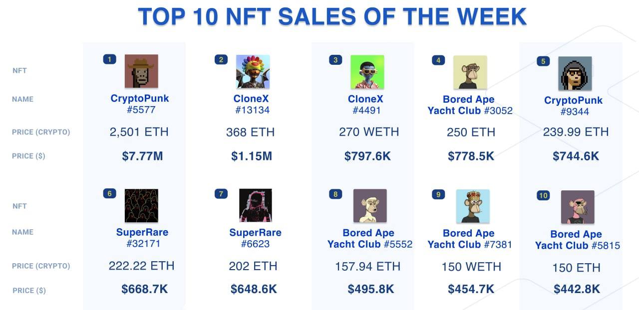Click the SuperRare #32171 title link
The width and height of the screenshot is (639, 310).
tap(142, 232)
